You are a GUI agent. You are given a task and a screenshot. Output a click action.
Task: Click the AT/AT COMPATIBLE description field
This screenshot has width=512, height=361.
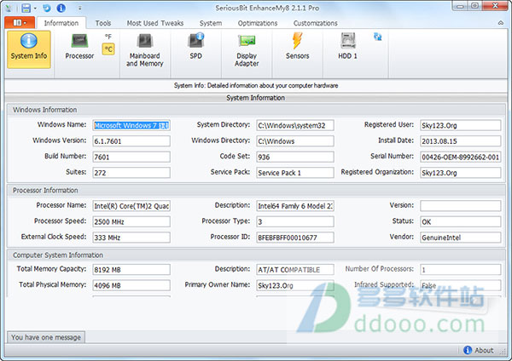click(295, 269)
